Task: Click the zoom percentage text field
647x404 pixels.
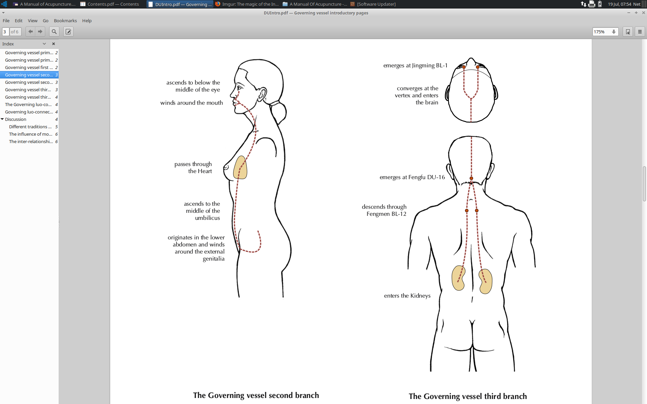Action: (x=602, y=32)
